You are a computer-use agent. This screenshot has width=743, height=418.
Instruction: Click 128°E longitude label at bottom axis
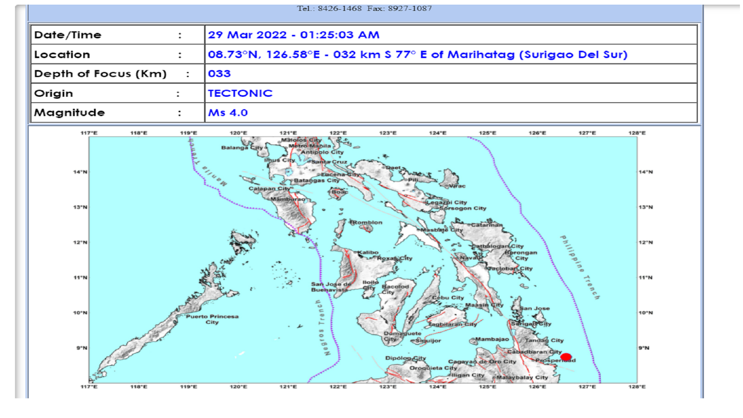[637, 387]
